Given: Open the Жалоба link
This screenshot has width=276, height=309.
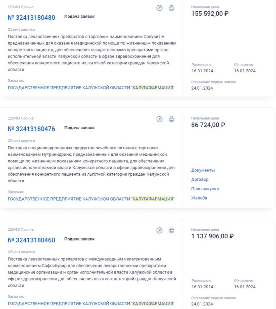Looking at the screenshot, I should 199,198.
